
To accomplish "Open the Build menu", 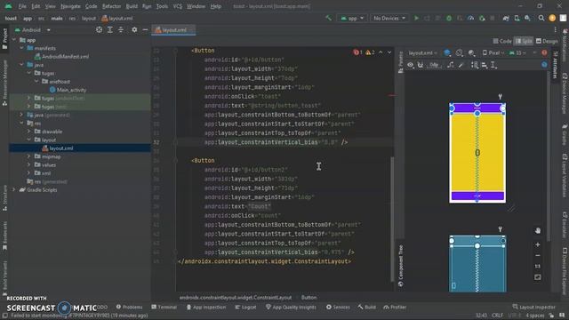I will pos(132,6).
